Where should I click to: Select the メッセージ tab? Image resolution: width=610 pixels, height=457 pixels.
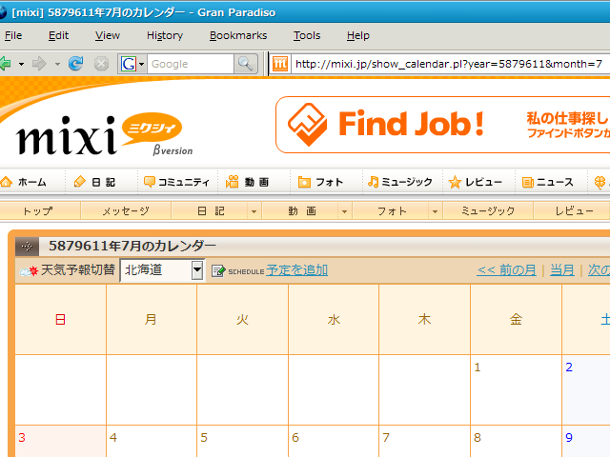(x=126, y=210)
